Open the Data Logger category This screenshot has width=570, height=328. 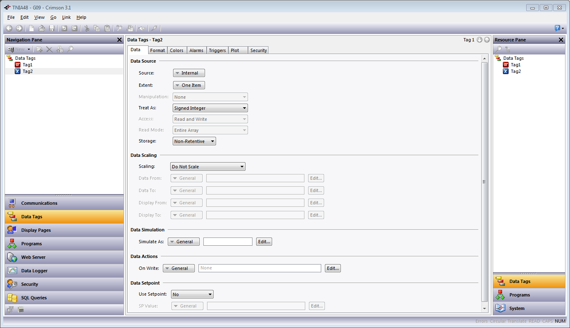pos(64,271)
